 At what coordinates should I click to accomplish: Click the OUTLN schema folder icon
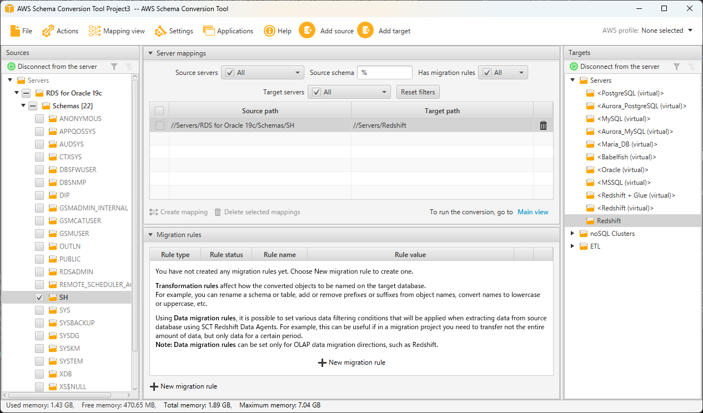click(x=53, y=246)
